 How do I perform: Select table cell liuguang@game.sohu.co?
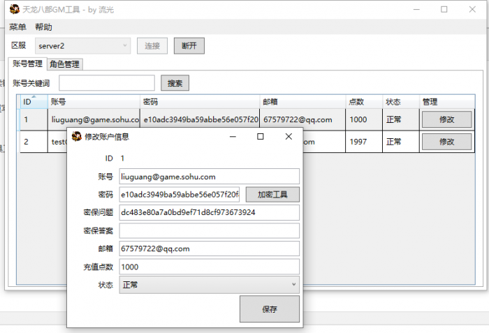(94, 119)
